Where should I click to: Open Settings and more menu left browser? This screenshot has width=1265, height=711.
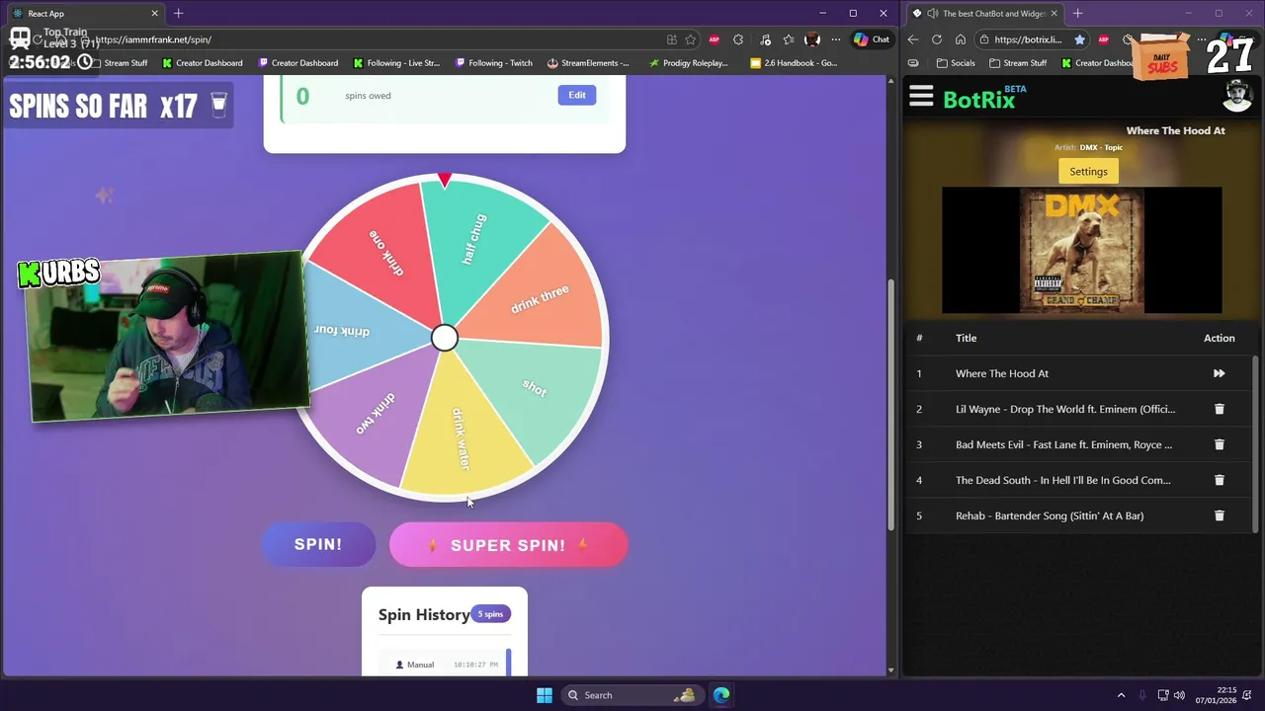[x=836, y=39]
